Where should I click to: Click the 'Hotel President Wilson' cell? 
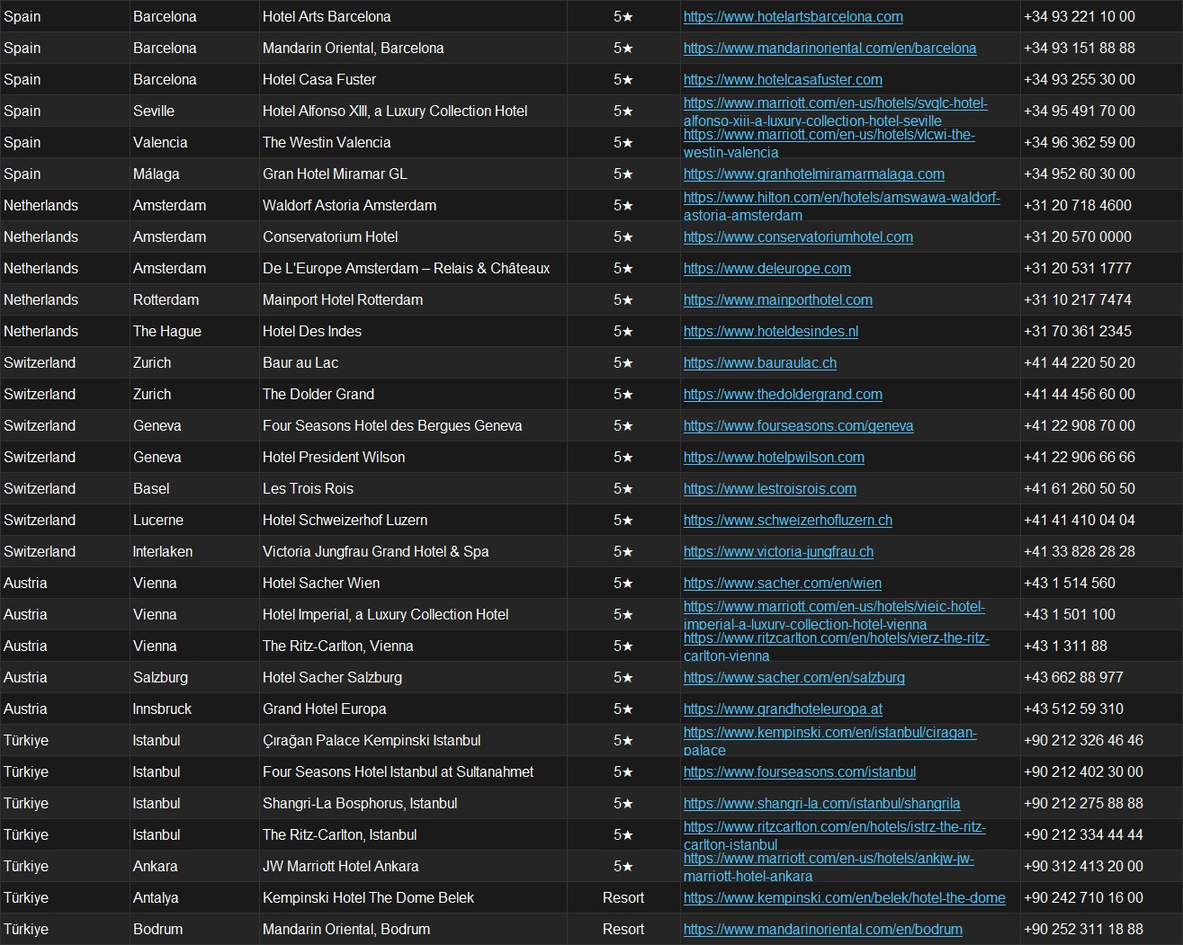pyautogui.click(x=413, y=457)
